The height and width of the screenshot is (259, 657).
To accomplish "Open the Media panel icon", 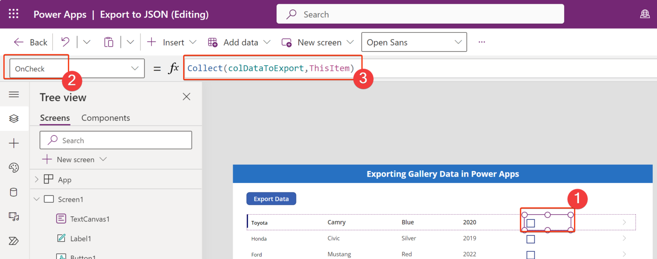I will pyautogui.click(x=14, y=217).
